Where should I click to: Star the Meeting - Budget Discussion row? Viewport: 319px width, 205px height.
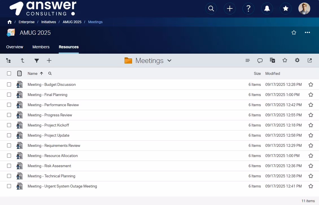click(311, 84)
